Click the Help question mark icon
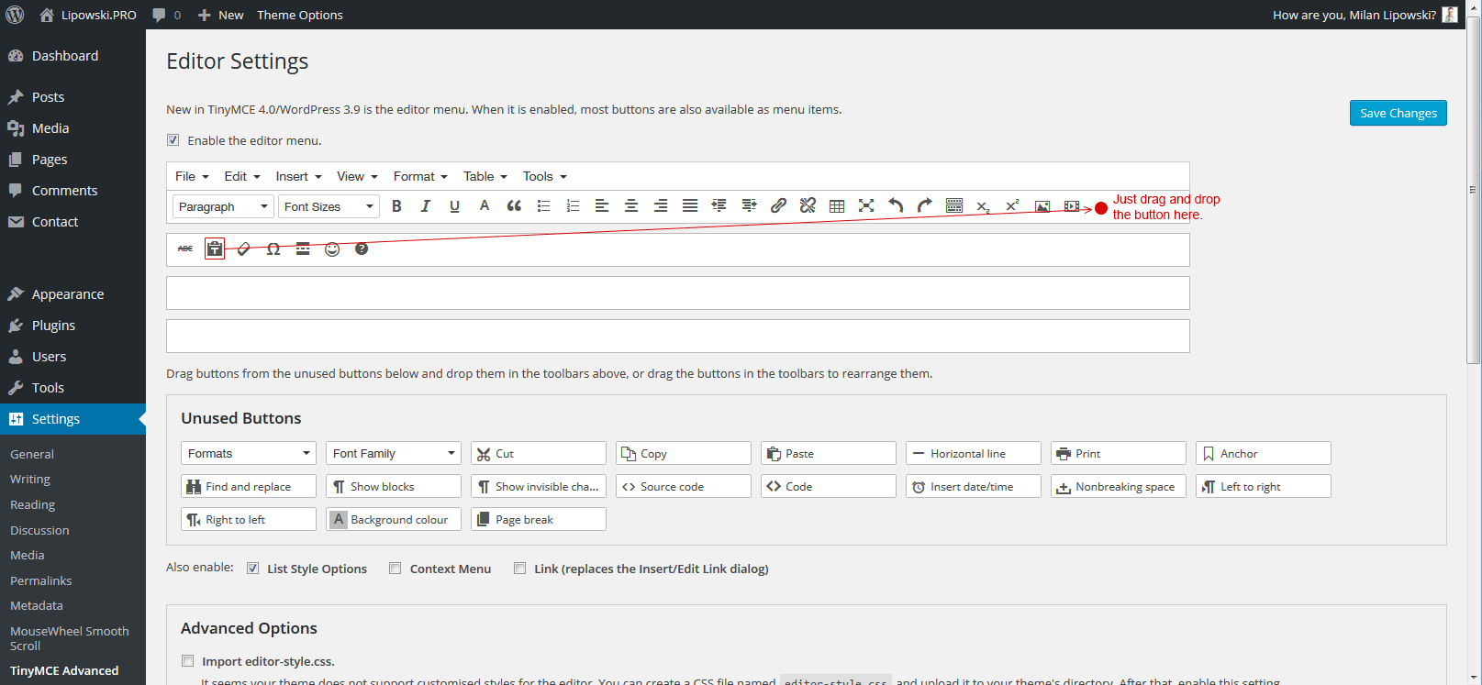Screen dimensions: 1482x685 (x=362, y=249)
